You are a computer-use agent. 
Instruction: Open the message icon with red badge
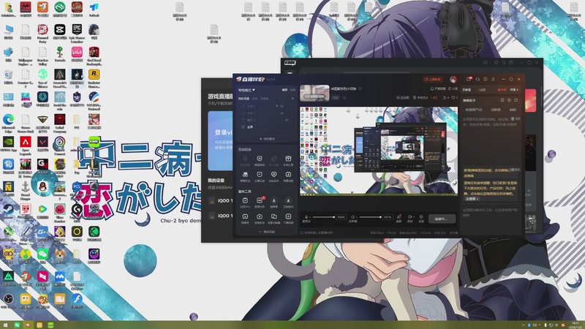(469, 79)
